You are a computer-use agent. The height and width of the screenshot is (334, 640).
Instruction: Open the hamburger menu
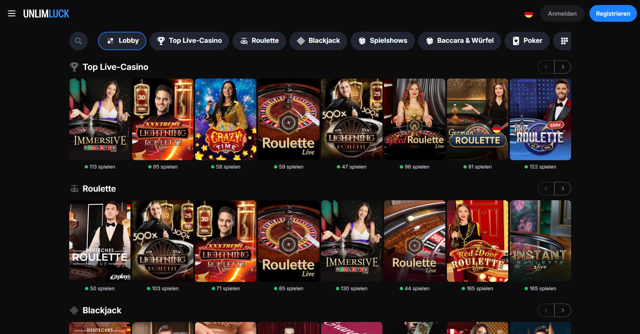pyautogui.click(x=12, y=13)
